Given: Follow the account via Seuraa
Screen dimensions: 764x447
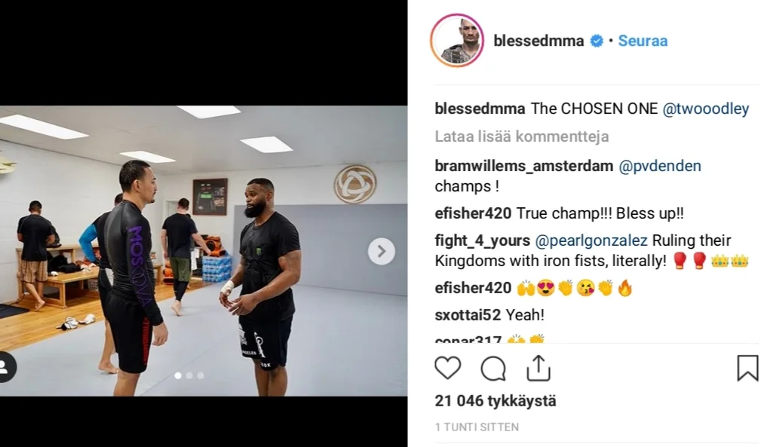Looking at the screenshot, I should (643, 41).
